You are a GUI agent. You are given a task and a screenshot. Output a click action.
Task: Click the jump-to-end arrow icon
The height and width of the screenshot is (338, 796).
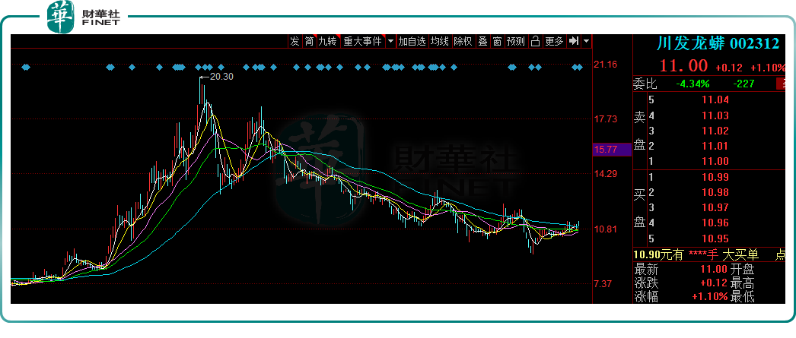point(574,41)
